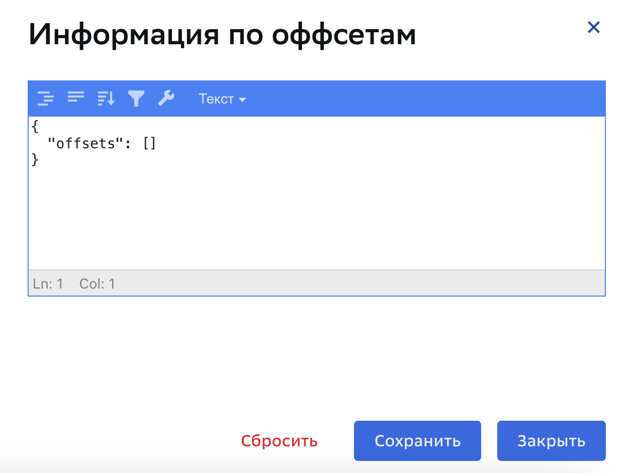
Task: Click the Col: 1 status indicator
Action: pyautogui.click(x=98, y=284)
